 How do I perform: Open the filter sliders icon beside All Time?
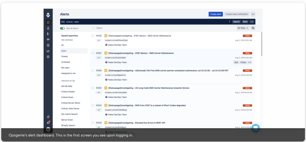click(253, 28)
